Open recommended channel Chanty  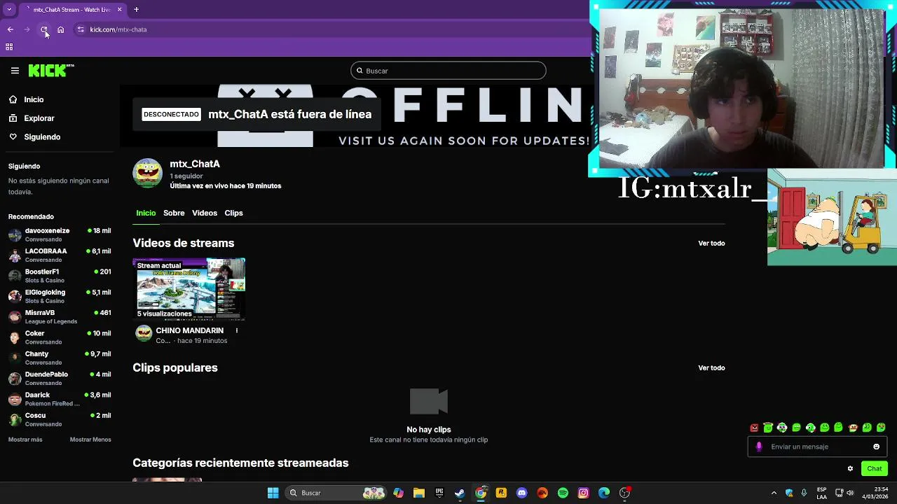[60, 358]
